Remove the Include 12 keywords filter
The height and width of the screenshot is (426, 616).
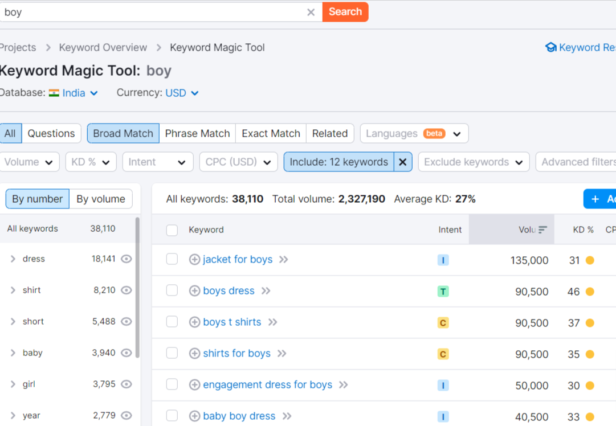point(403,162)
